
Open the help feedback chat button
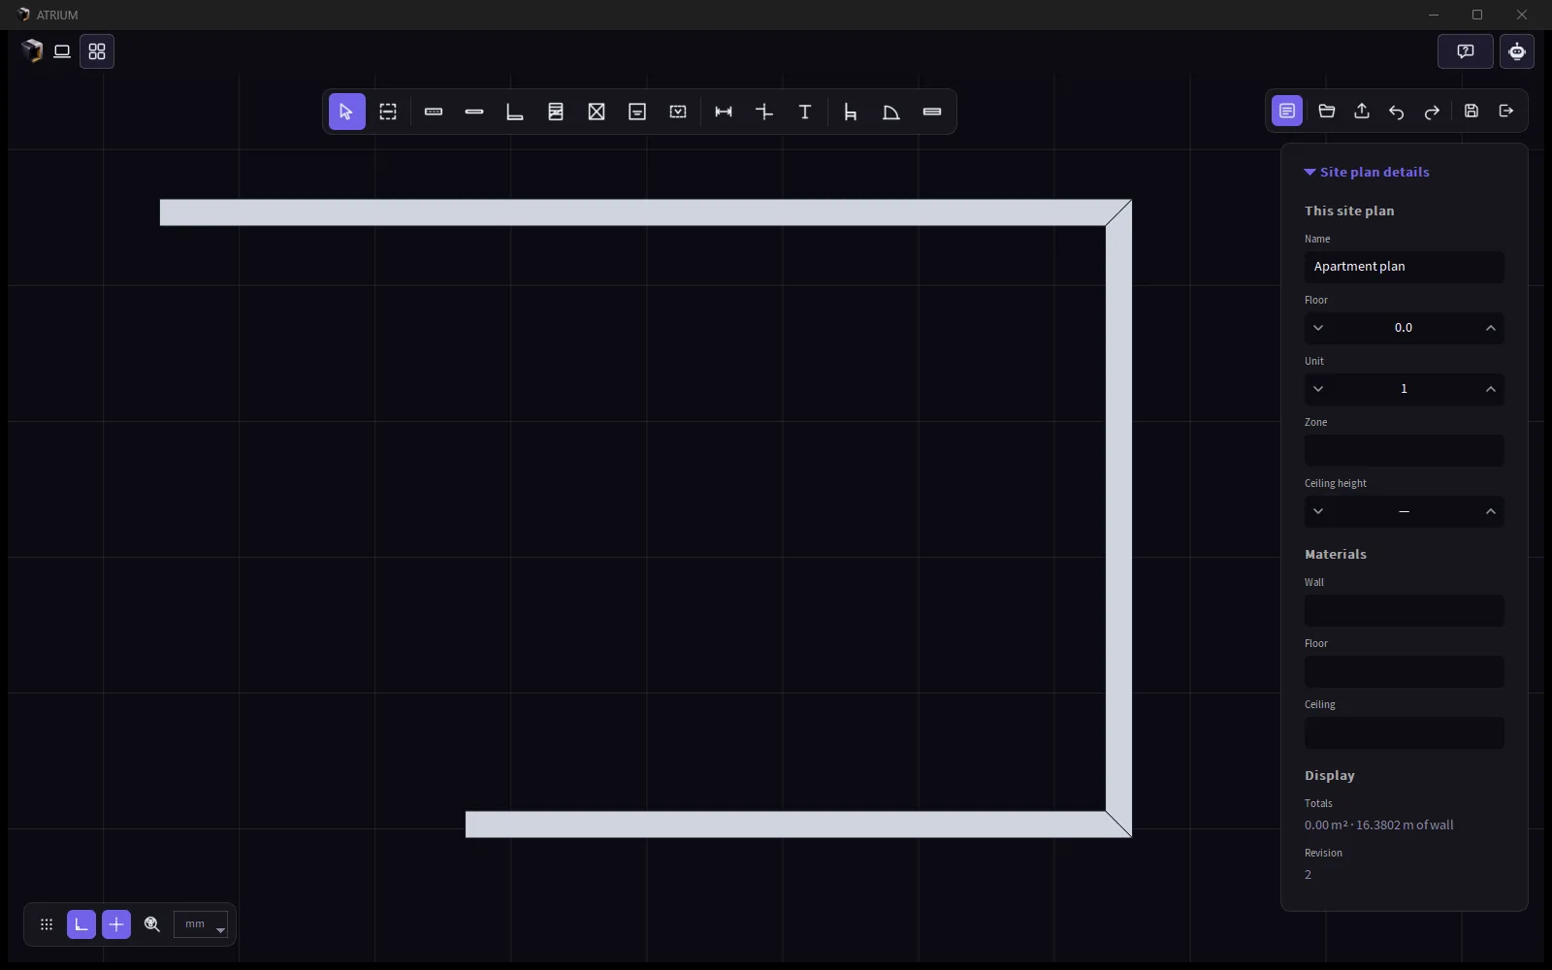click(x=1466, y=51)
